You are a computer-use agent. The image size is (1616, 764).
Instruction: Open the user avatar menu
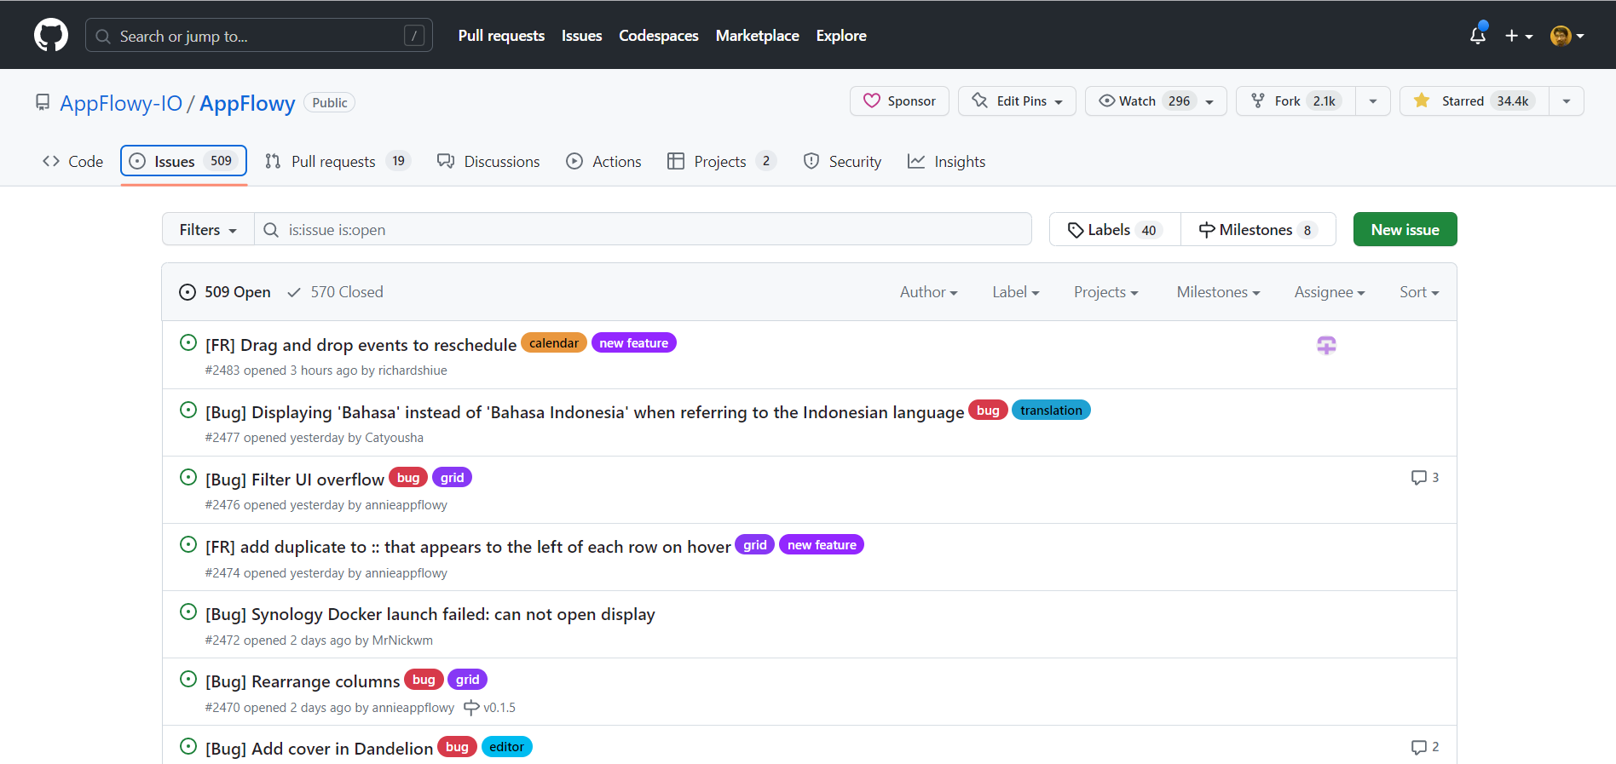(1567, 36)
